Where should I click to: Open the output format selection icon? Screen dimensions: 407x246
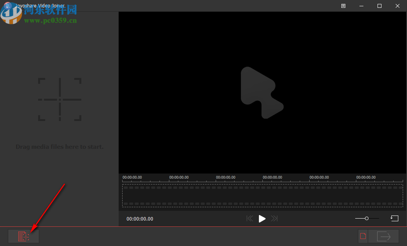(x=363, y=236)
